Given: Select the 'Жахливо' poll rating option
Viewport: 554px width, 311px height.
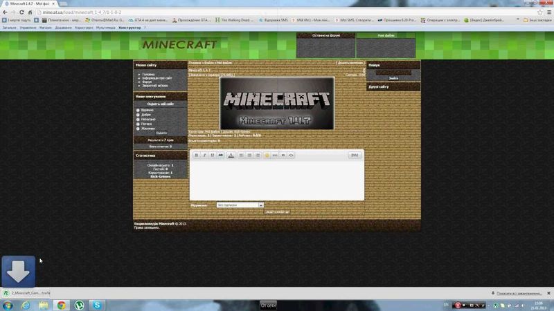Looking at the screenshot, I should [x=138, y=129].
